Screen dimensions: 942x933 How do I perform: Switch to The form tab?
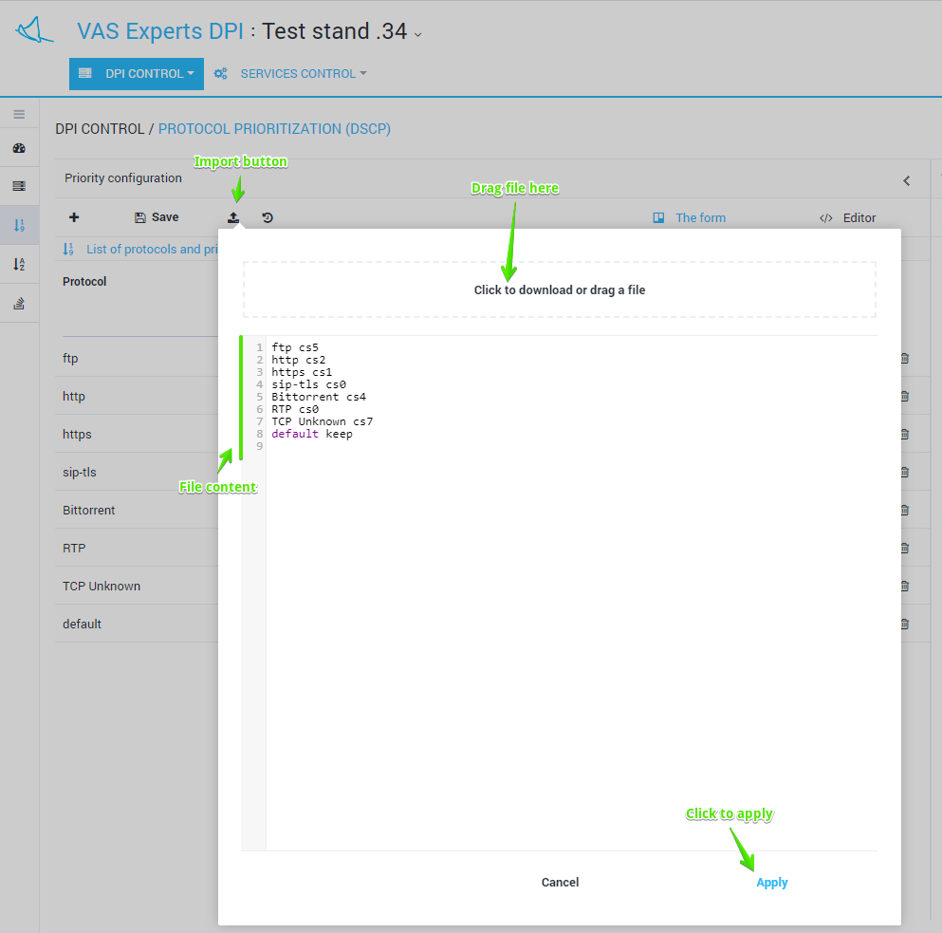coord(690,218)
